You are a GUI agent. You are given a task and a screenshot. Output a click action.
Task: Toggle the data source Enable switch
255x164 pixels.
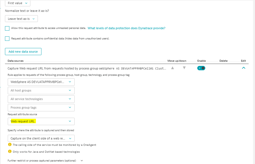pyautogui.click(x=201, y=68)
